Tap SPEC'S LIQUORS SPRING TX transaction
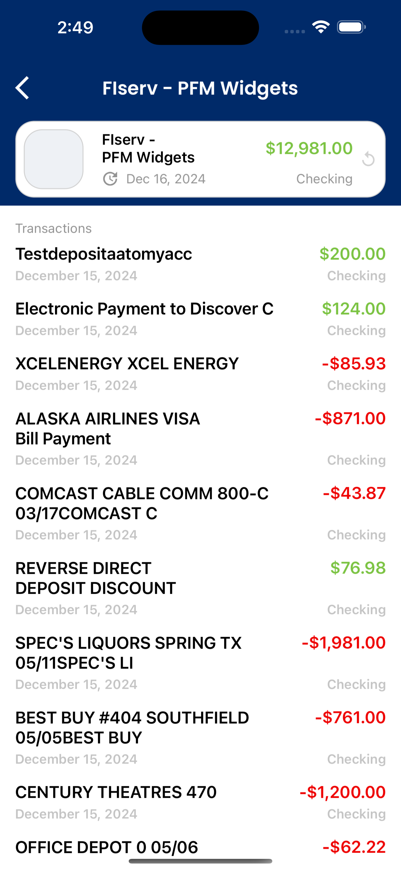The image size is (401, 871). pos(200,663)
